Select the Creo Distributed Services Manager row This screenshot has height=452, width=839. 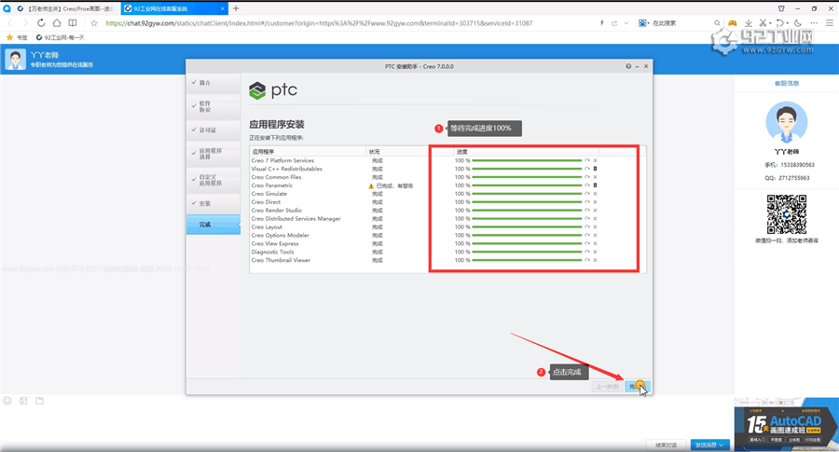(447, 219)
